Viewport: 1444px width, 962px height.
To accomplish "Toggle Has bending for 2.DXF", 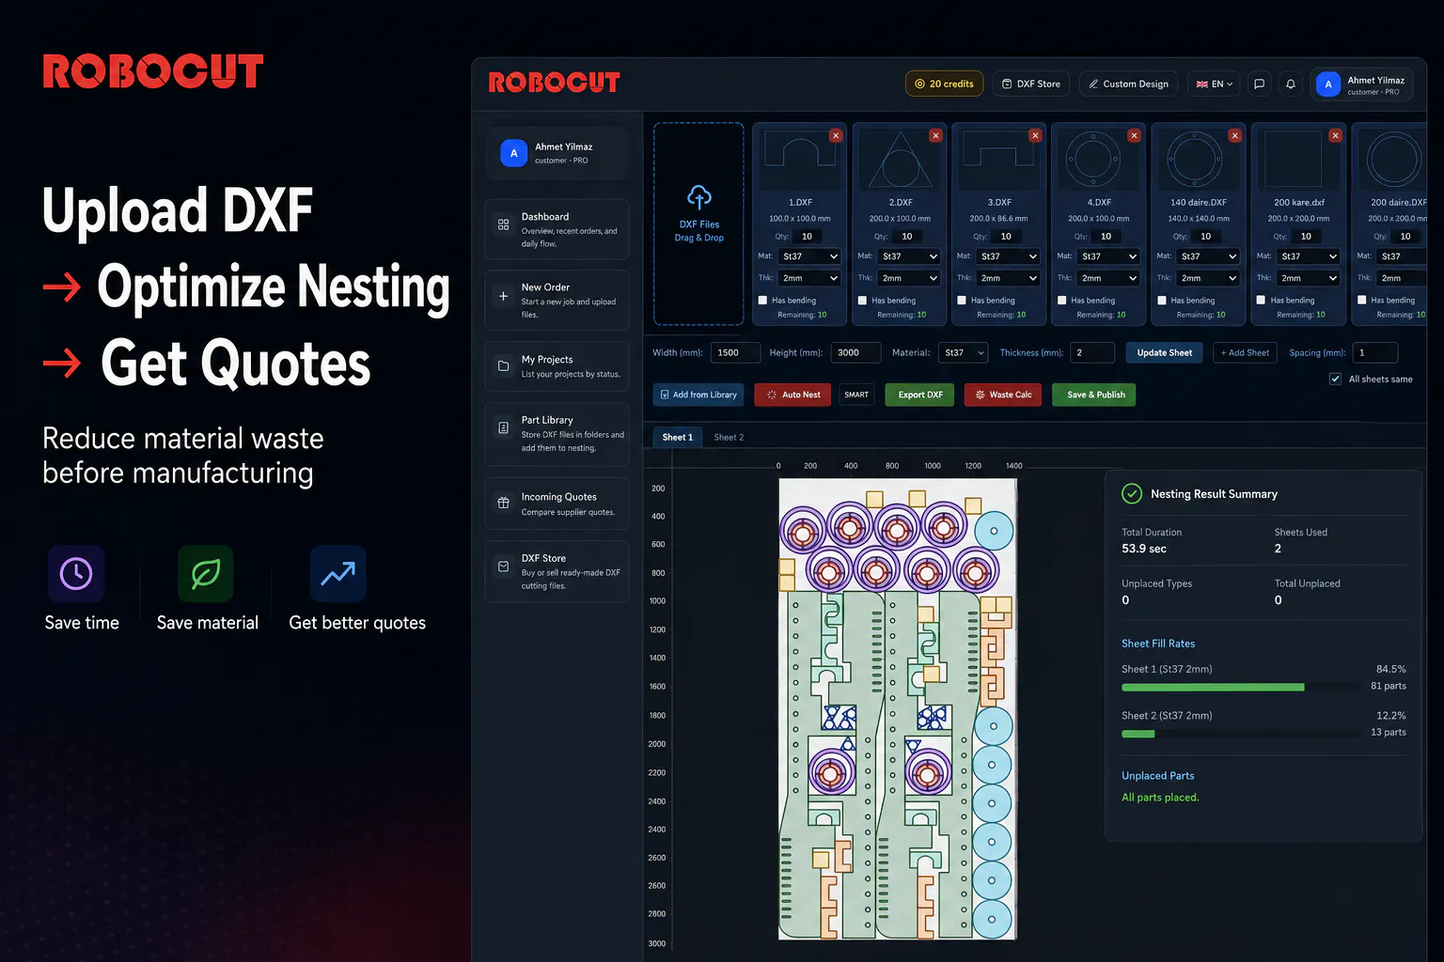I will pos(863,301).
